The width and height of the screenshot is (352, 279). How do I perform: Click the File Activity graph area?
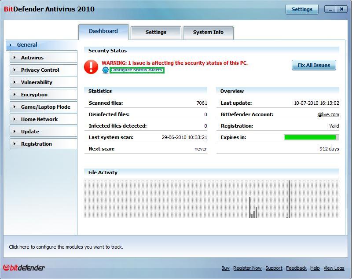(212, 199)
